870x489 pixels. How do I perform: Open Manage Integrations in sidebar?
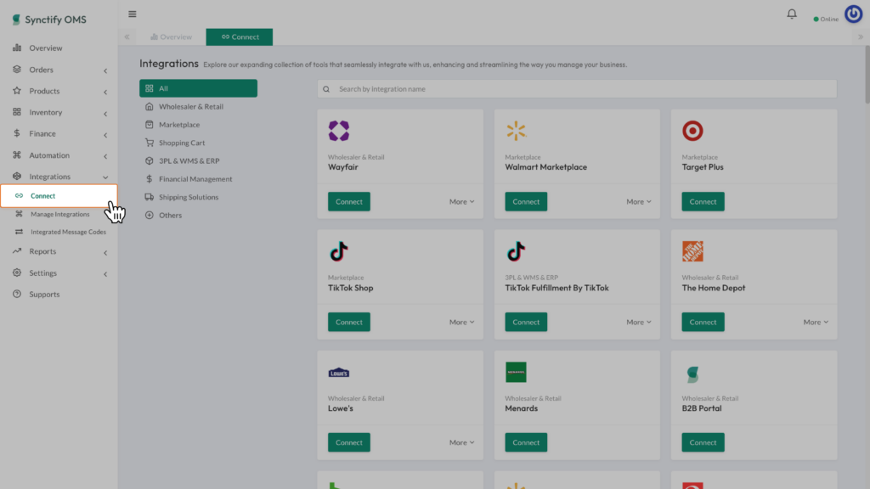(x=59, y=214)
